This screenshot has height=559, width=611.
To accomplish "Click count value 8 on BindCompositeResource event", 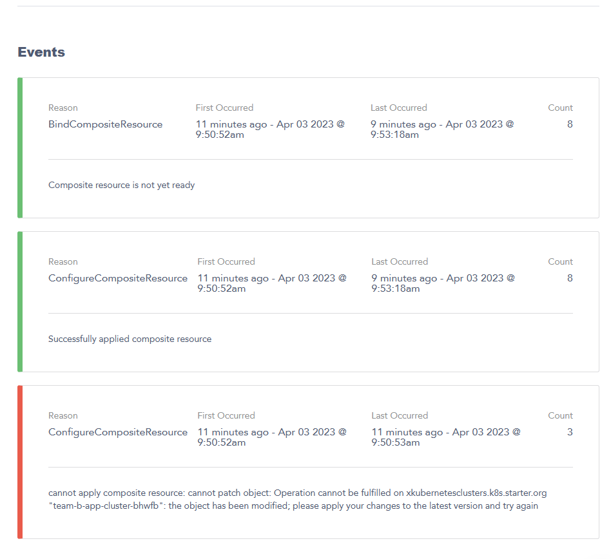I will click(570, 124).
